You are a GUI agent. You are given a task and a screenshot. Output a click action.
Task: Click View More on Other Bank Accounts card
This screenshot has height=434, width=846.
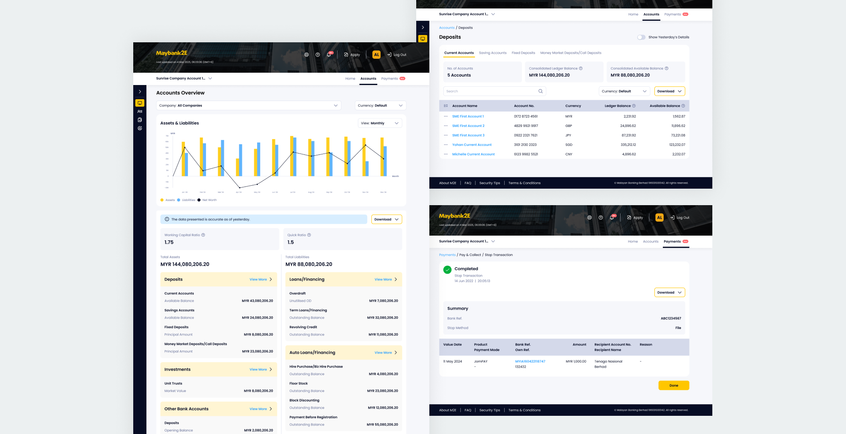click(261, 409)
